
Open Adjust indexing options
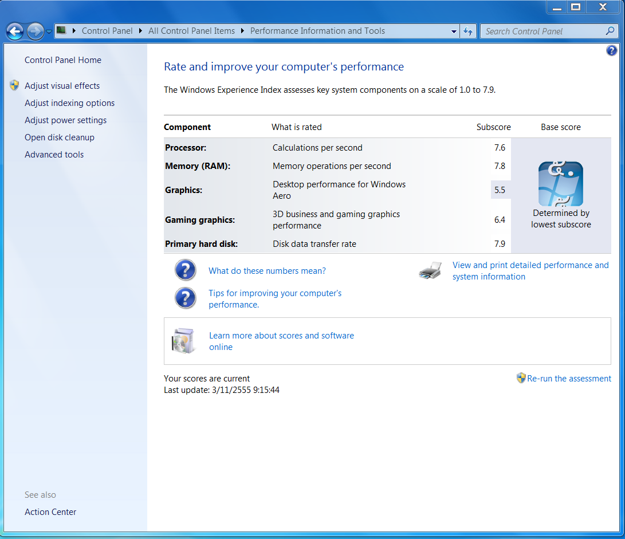coord(69,103)
